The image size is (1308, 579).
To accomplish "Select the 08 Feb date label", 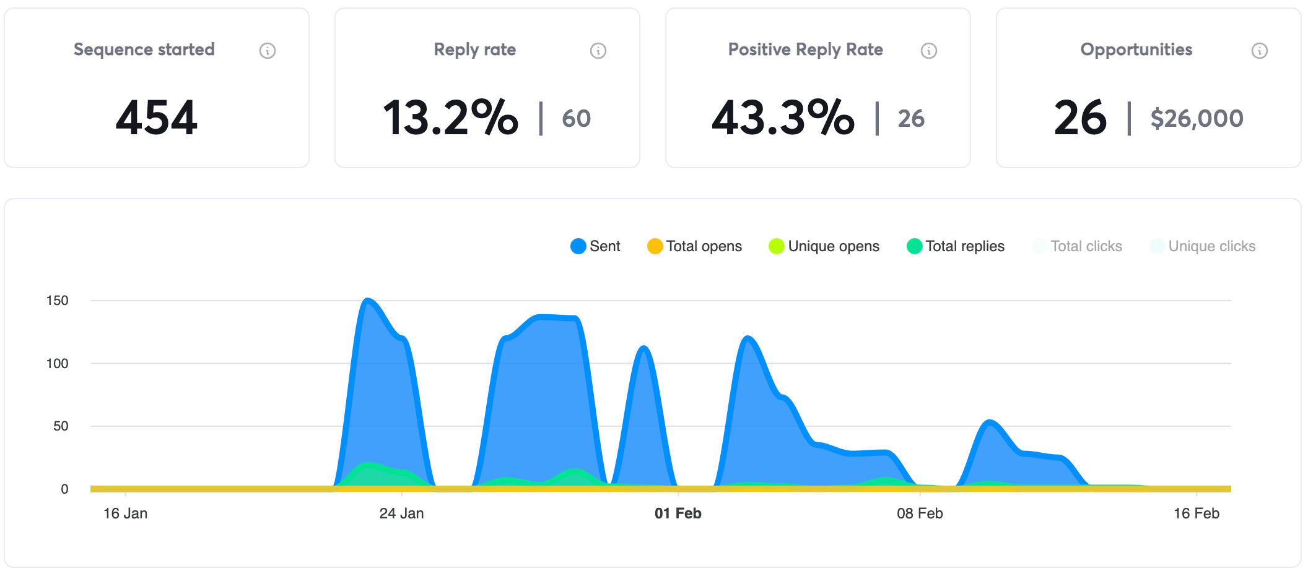I will click(920, 513).
